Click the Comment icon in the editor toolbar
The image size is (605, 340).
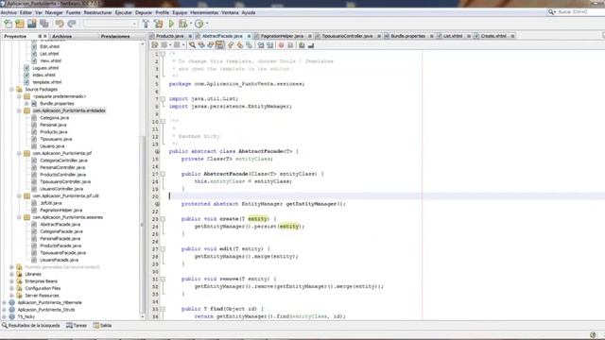point(302,45)
